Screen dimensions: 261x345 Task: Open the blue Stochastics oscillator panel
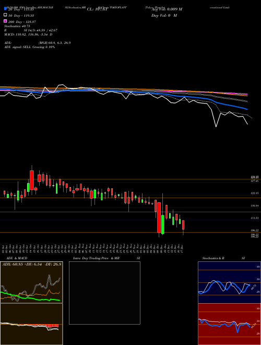coord(229,282)
